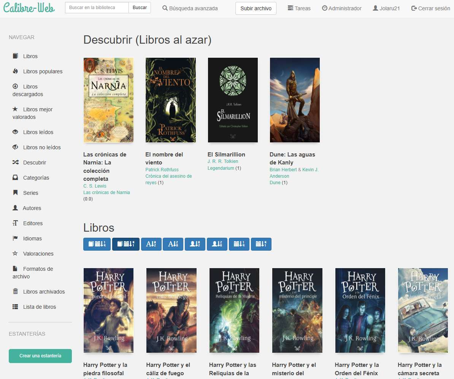Open Tareas from the top bar
The width and height of the screenshot is (454, 379).
point(299,8)
